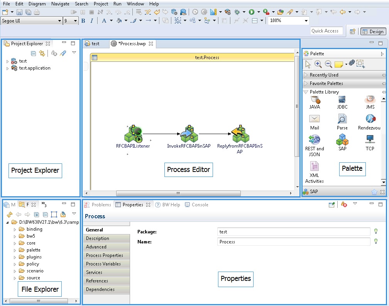
Task: Toggle italic formatting in the toolbar
Action: 91,20
